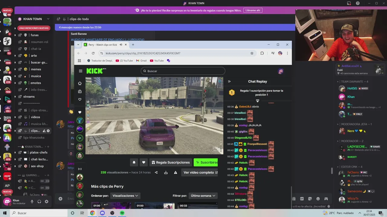Viewport: 387px width, 217px height.
Task: Open the Visualizaciones sort dropdown
Action: 125,196
